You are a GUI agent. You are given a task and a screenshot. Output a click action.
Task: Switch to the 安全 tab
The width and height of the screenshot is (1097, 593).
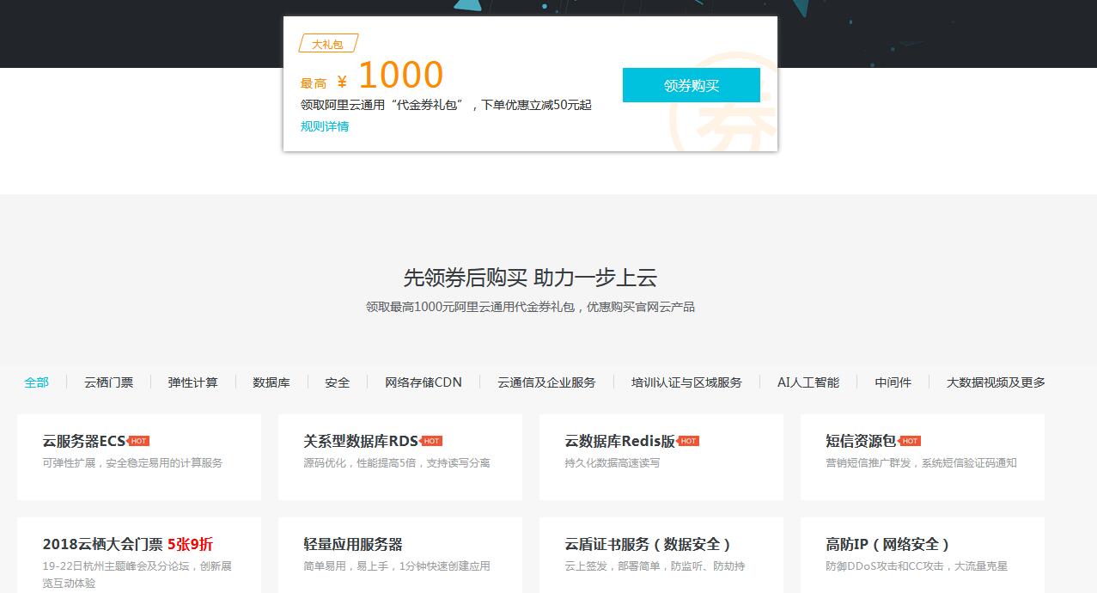tap(338, 382)
